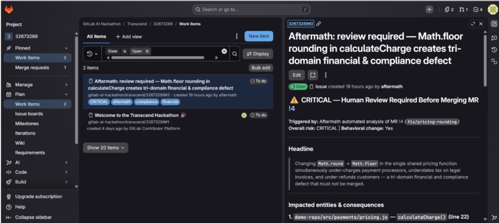
Task: Open Work items under Plan
Action: tap(38, 104)
